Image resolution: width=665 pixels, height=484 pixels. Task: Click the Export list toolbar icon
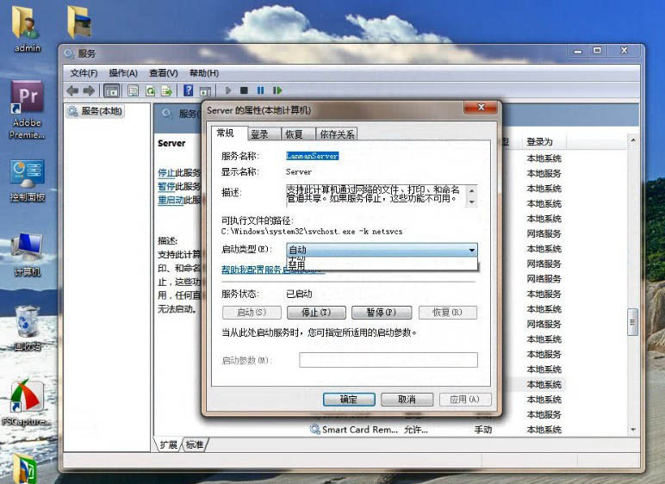point(166,90)
